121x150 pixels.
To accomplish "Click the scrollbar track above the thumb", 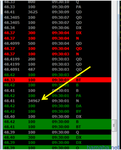I will click(x=114, y=59).
